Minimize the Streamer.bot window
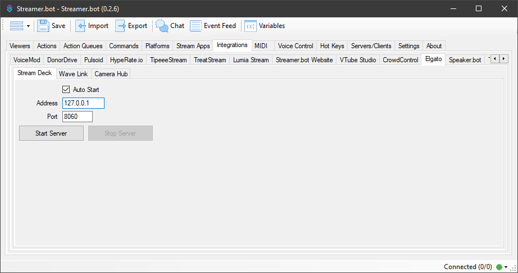Screen dimensions: 518x273 pyautogui.click(x=453, y=8)
